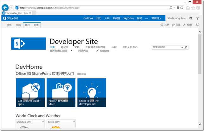Open SharePoint settings gear icon
204x131 pixels.
(x=191, y=18)
